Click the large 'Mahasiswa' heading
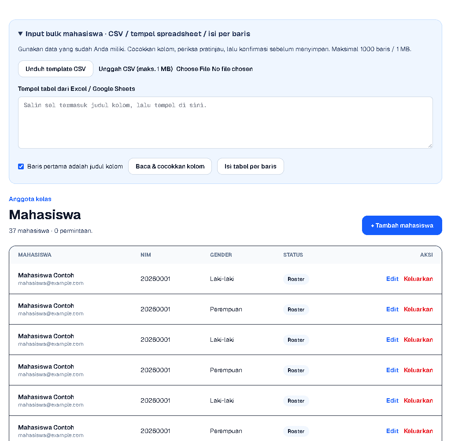451x441 pixels. [x=45, y=215]
